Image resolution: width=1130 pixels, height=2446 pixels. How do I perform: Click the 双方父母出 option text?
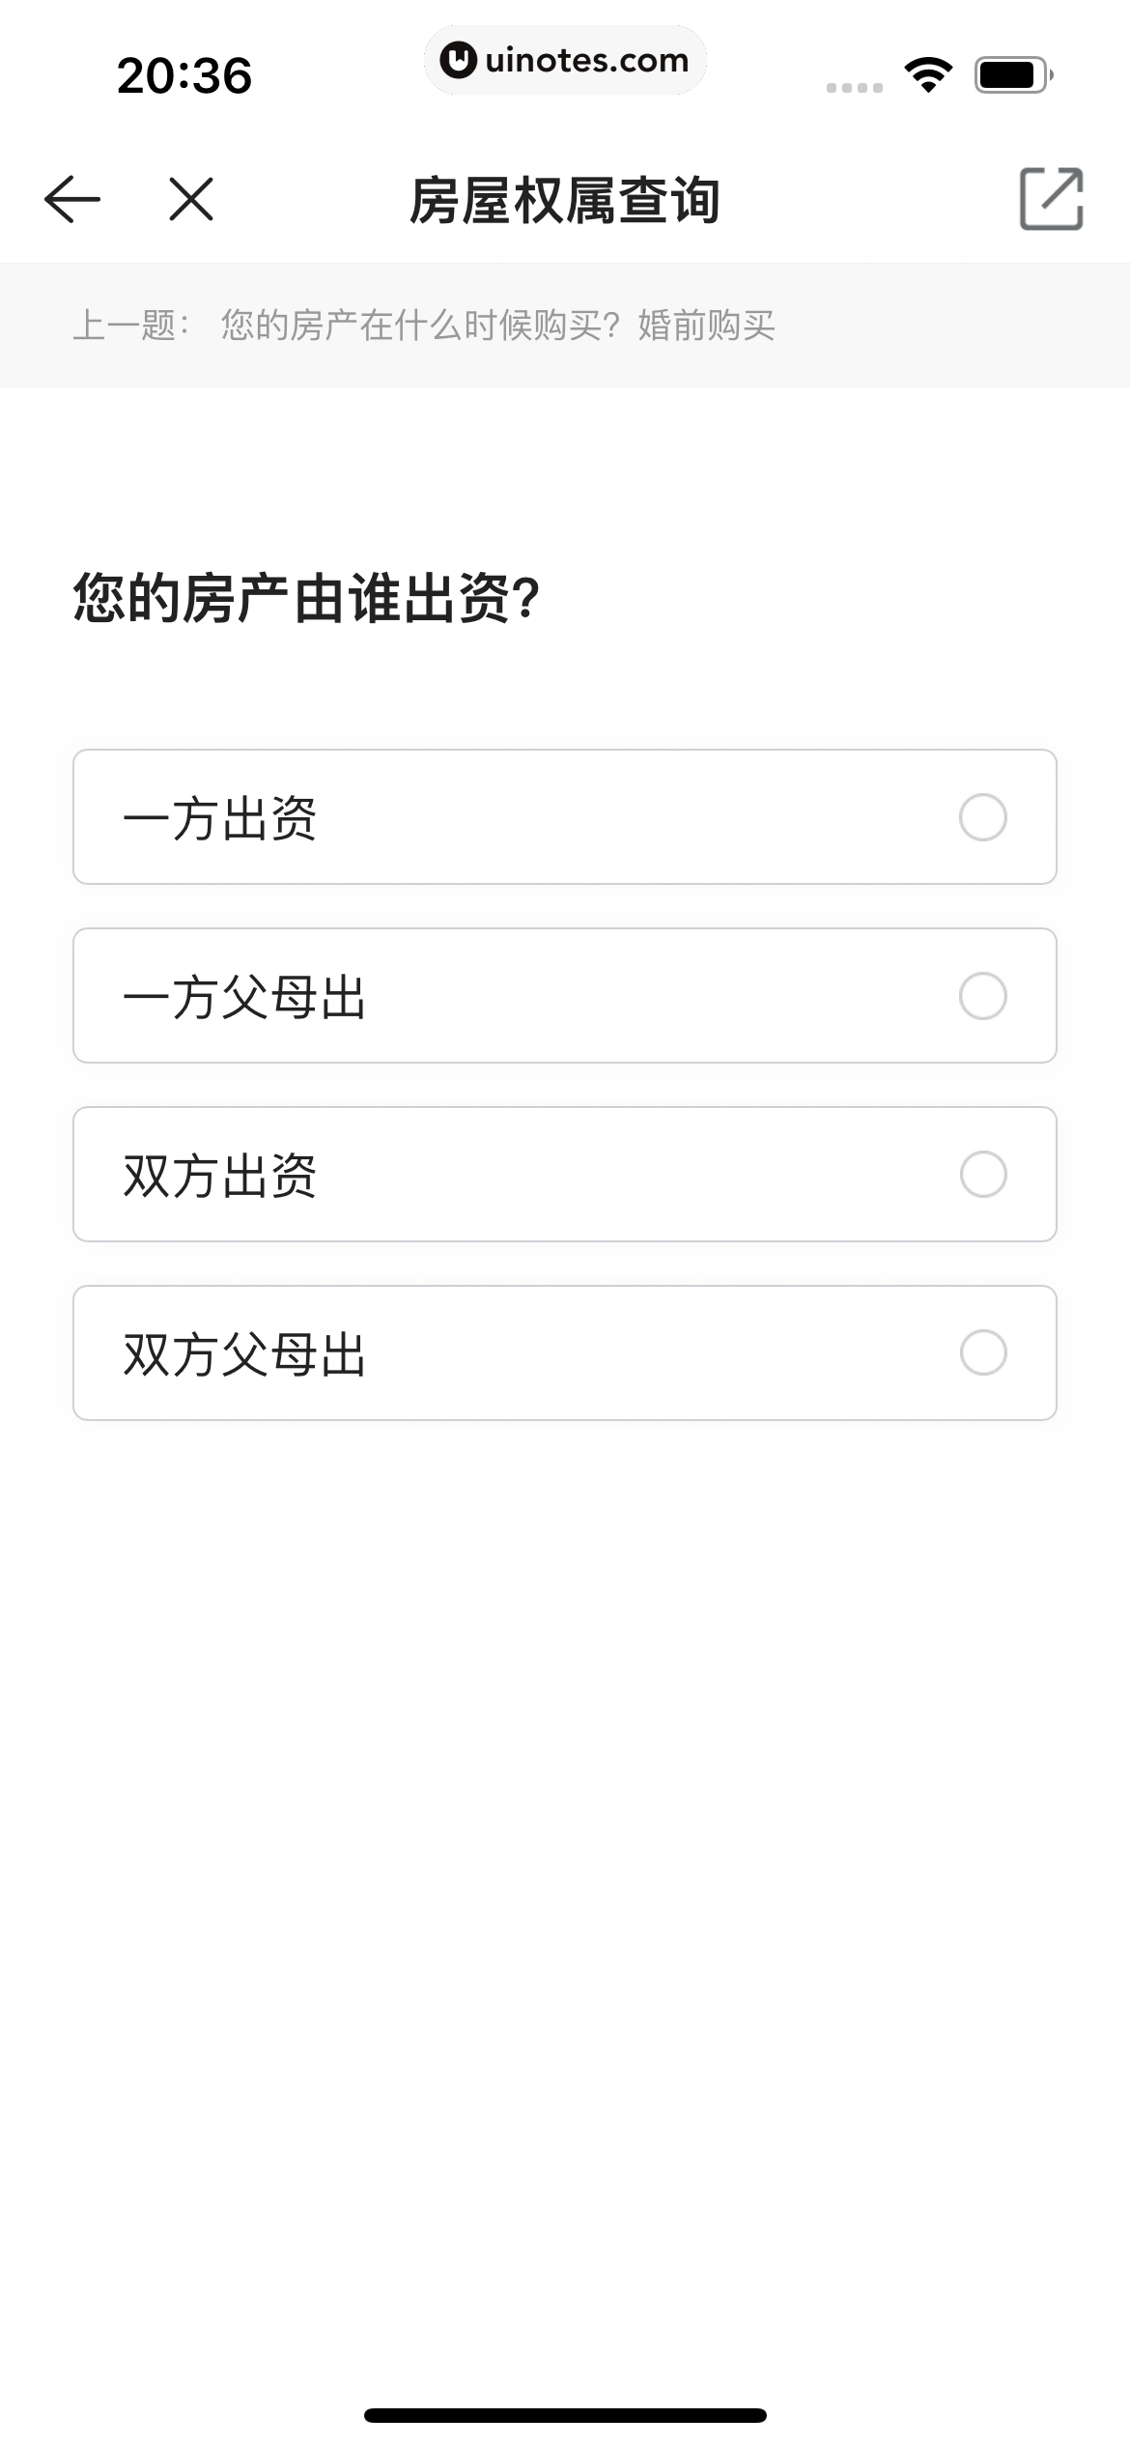coord(245,1354)
